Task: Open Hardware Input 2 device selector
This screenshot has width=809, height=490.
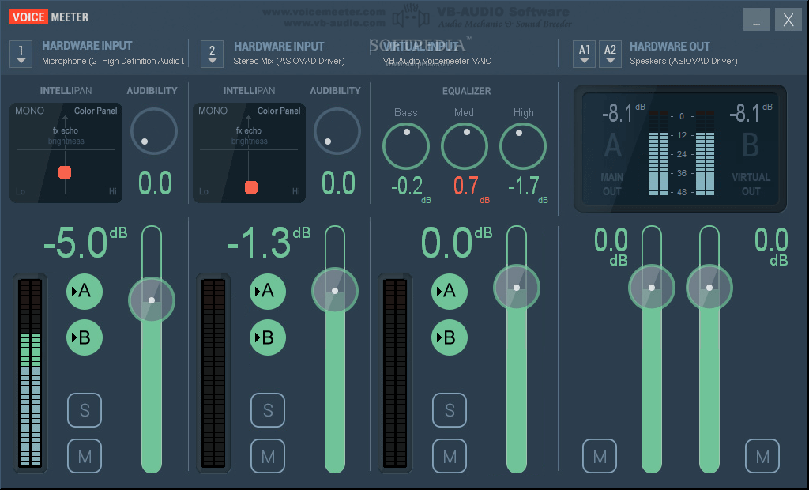Action: [x=212, y=53]
